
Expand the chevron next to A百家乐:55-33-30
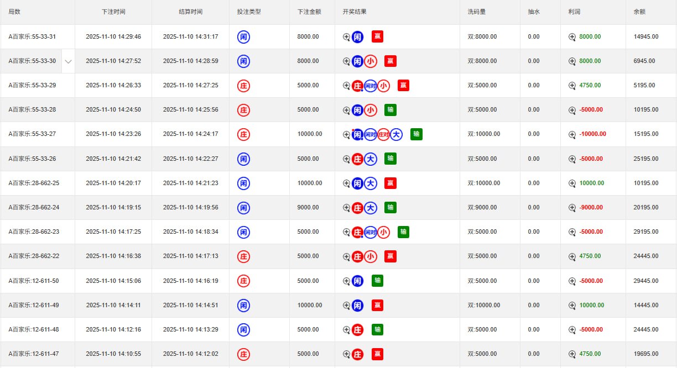(x=68, y=61)
